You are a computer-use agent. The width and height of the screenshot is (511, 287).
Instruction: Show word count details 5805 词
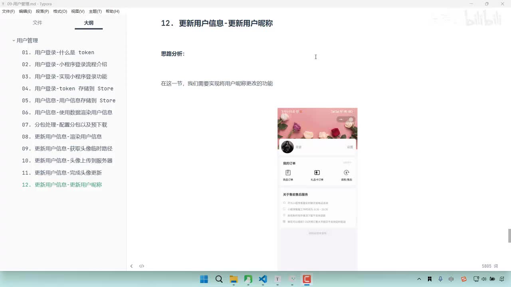click(490, 266)
